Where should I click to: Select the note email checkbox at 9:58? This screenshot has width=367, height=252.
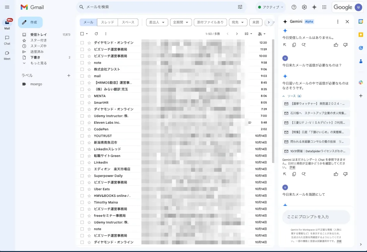pos(82,63)
